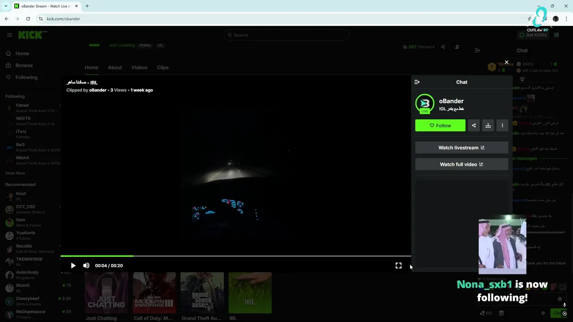Open the Grand Theft Auto category thumbnail
This screenshot has width=573, height=322.
(202, 292)
